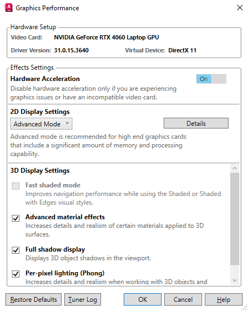Click the Full shadow display label
Screen dimensions: 248x311
(x=55, y=249)
